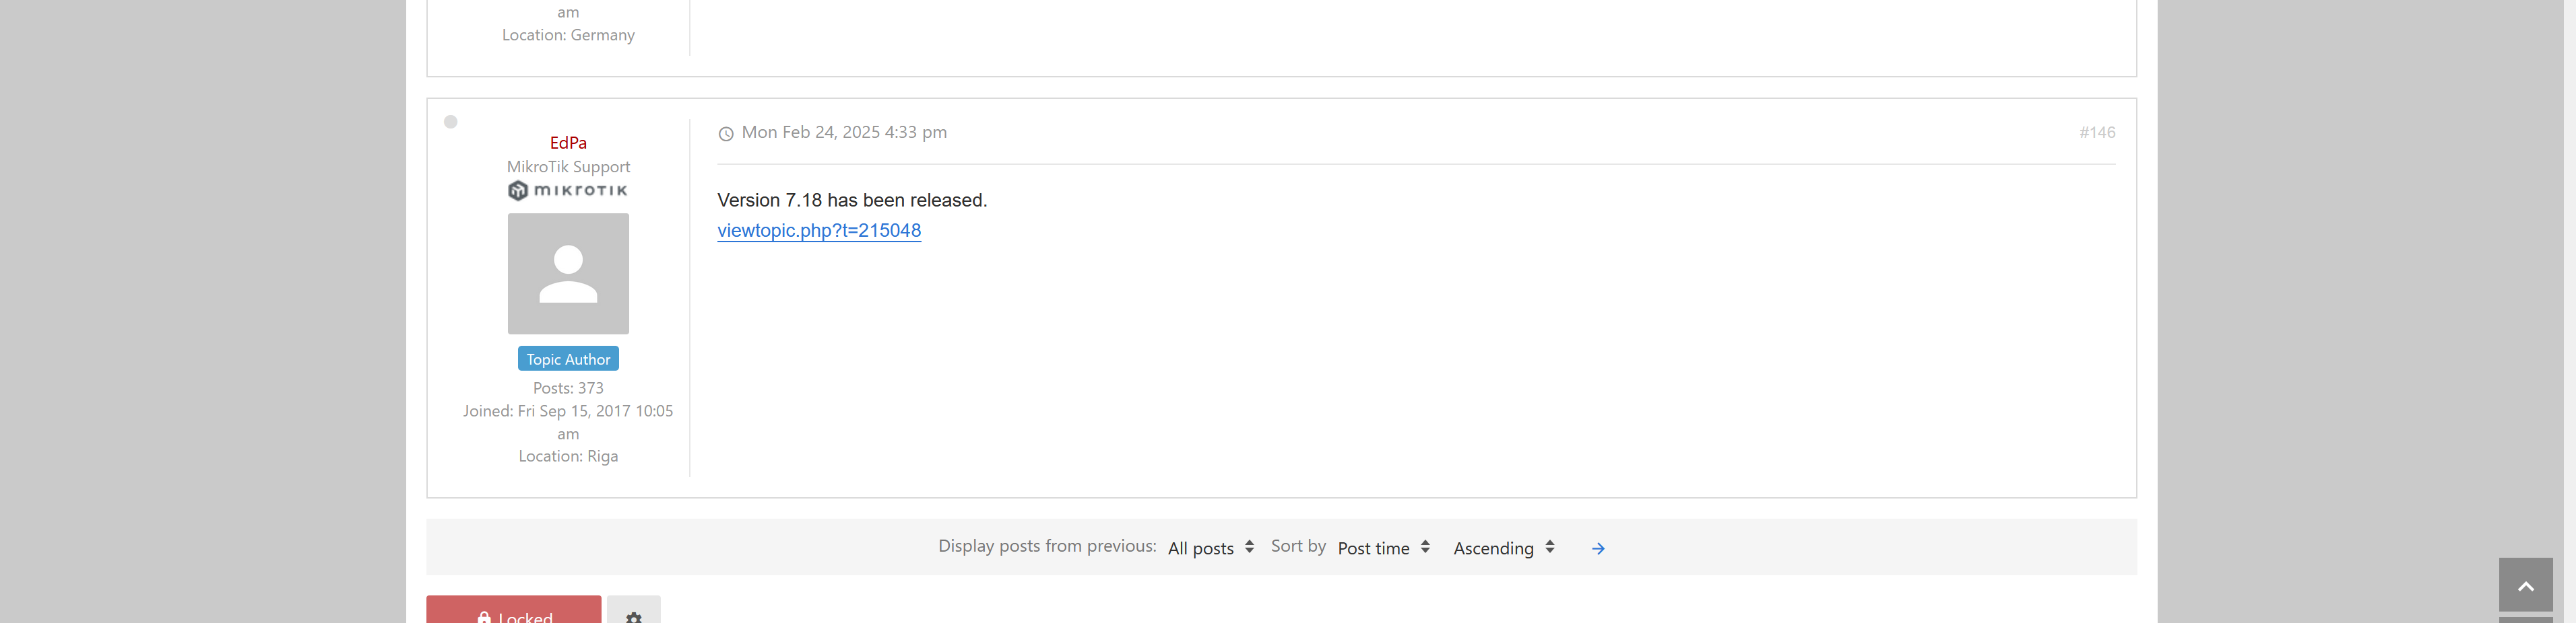The height and width of the screenshot is (623, 2576).
Task: Click the MikroTik support logo icon
Action: tap(567, 190)
